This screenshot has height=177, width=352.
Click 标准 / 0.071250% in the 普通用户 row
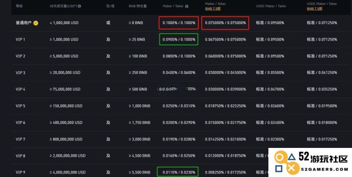[322, 23]
